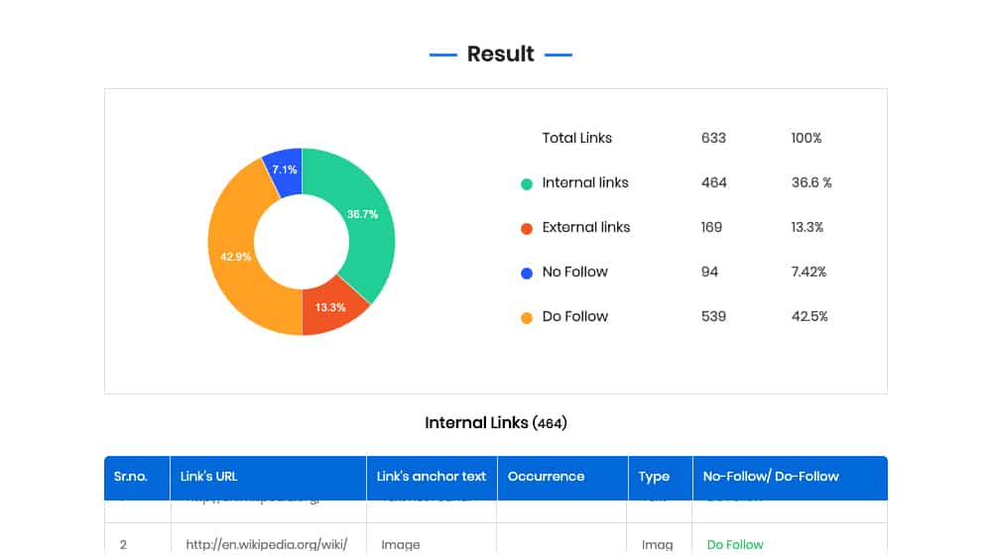992x555 pixels.
Task: Click the No-Follow/ Do-Follow column header
Action: [771, 477]
